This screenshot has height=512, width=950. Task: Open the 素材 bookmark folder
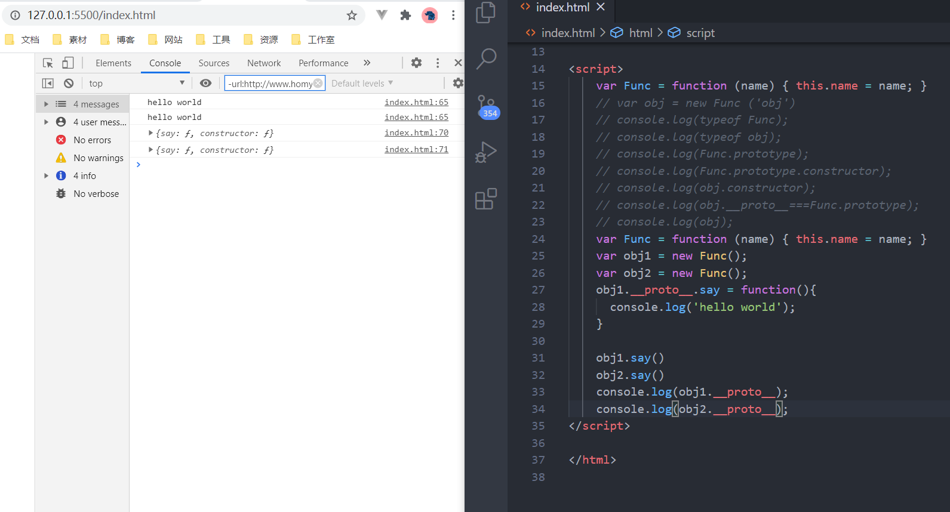click(x=70, y=39)
